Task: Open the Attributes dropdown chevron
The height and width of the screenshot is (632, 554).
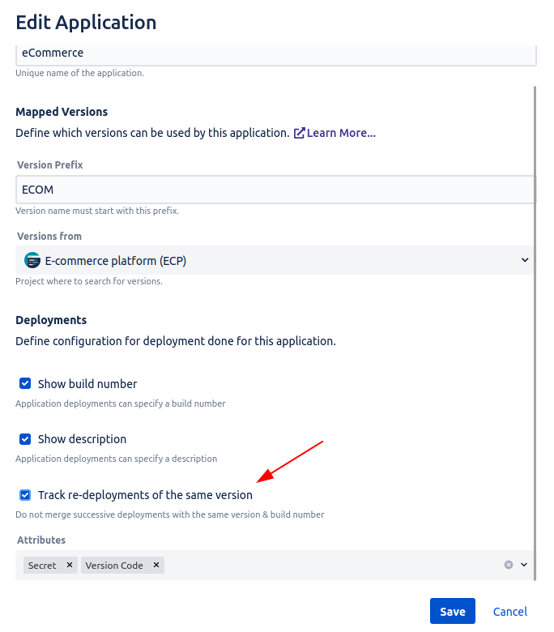Action: pos(524,565)
